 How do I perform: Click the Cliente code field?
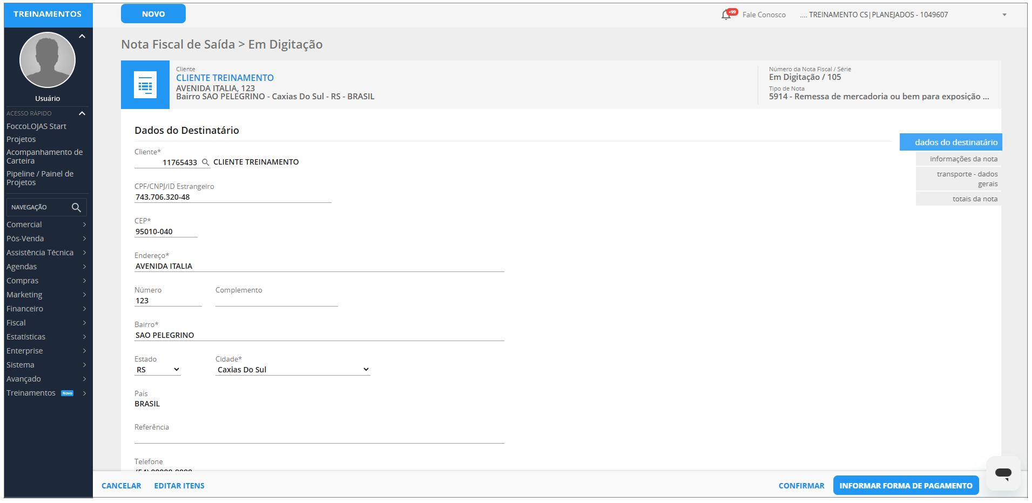166,162
